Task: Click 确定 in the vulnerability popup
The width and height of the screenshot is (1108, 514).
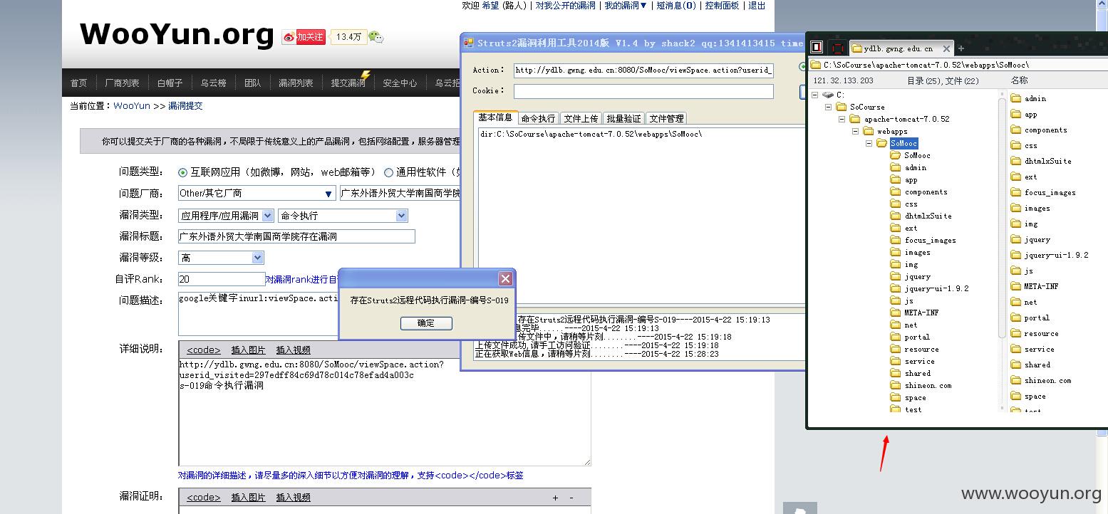Action: 426,323
